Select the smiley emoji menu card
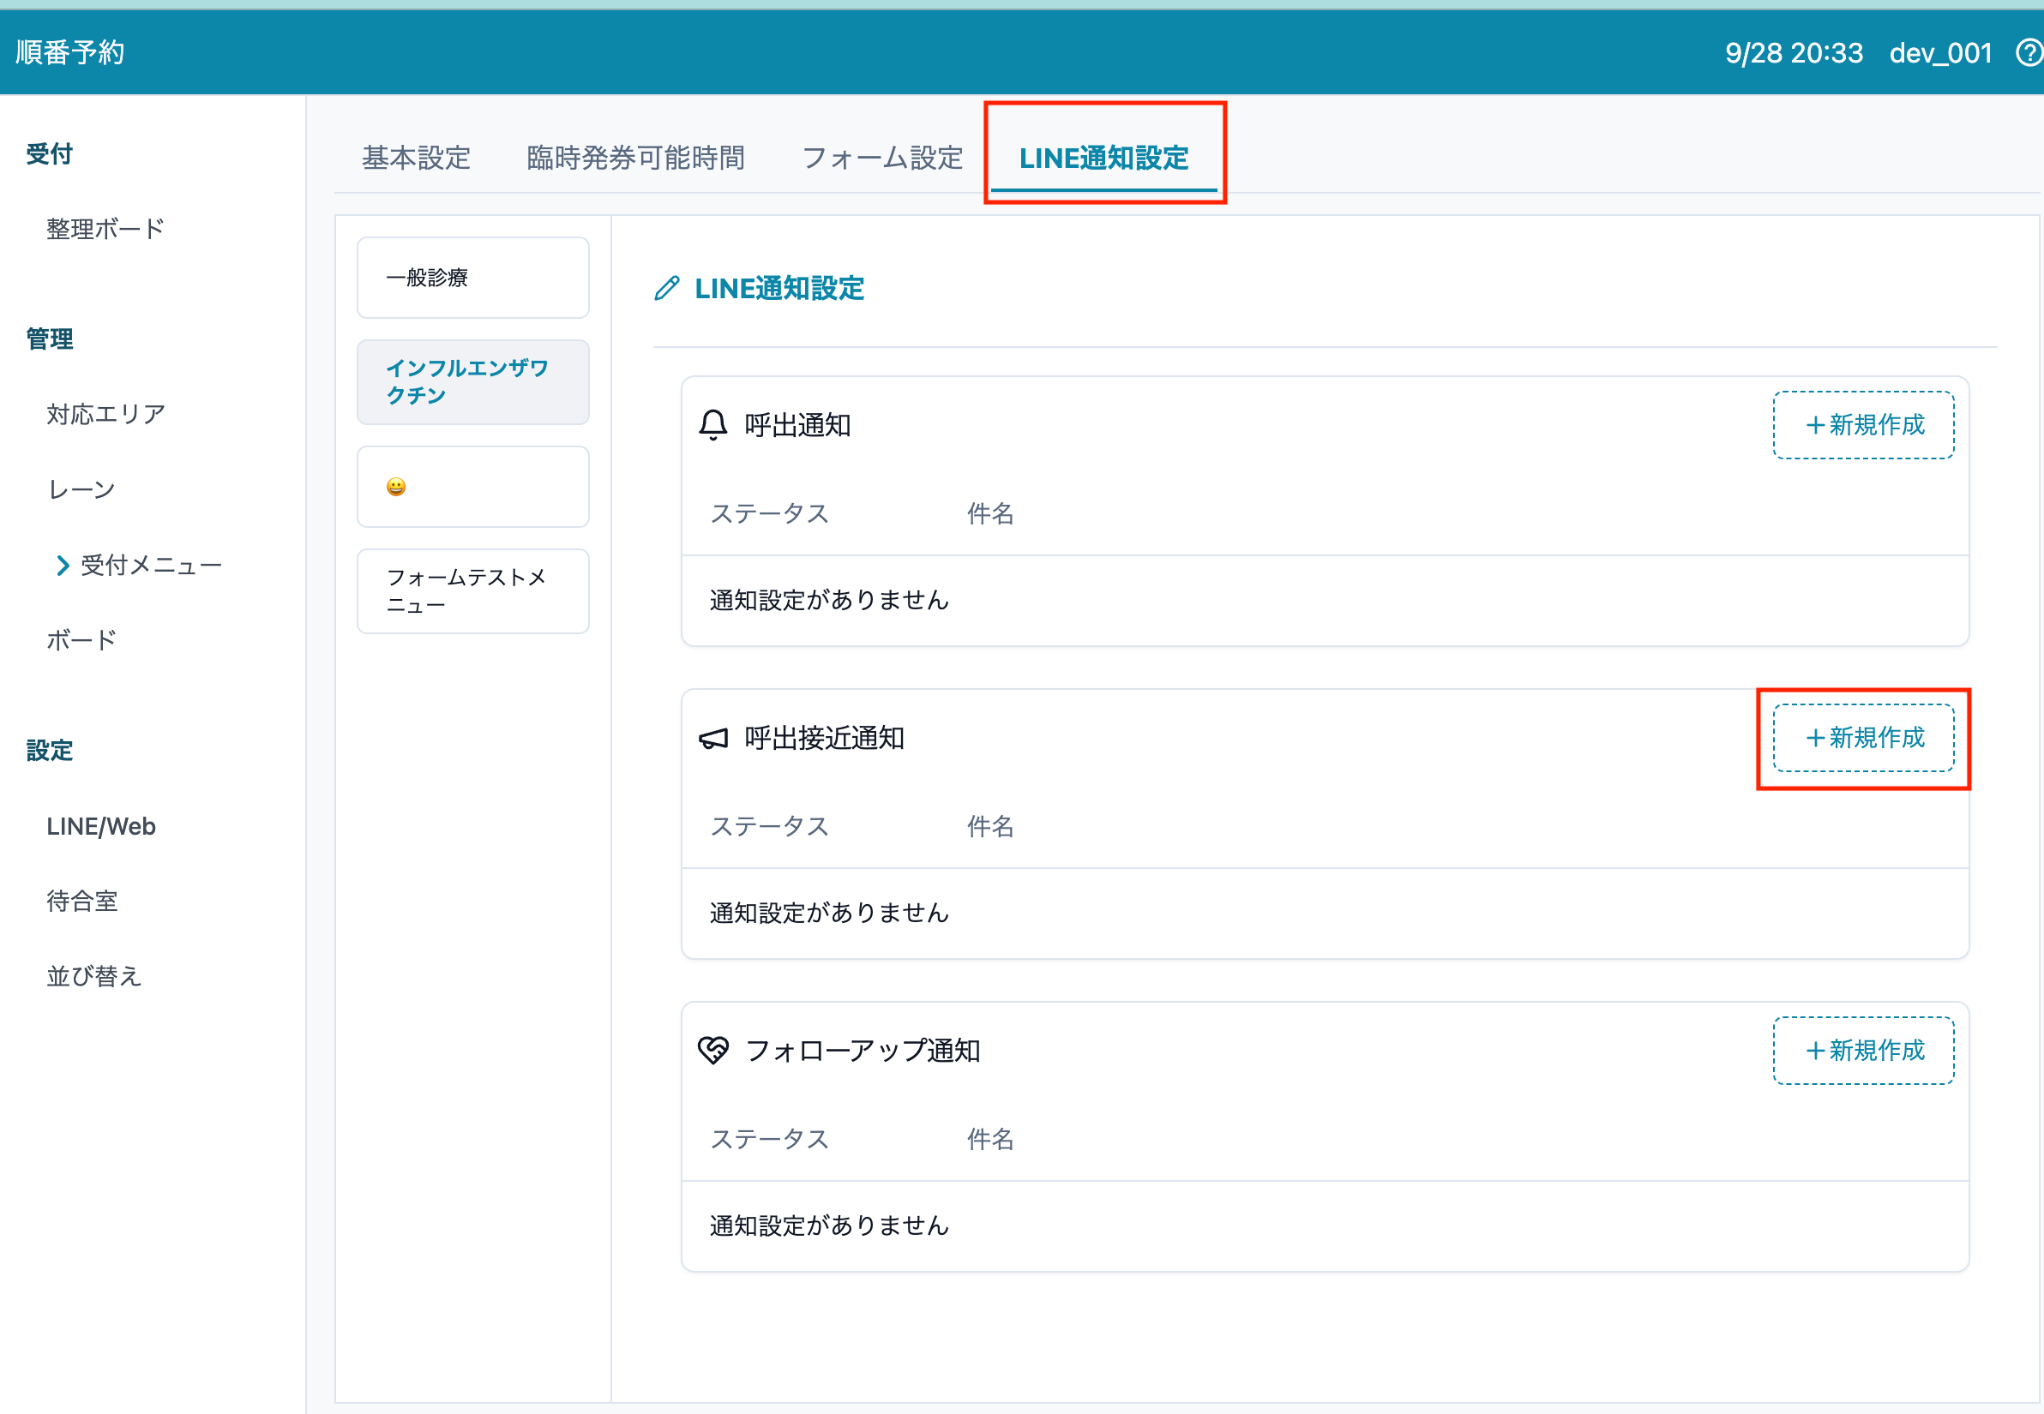This screenshot has height=1414, width=2044. pyautogui.click(x=472, y=487)
